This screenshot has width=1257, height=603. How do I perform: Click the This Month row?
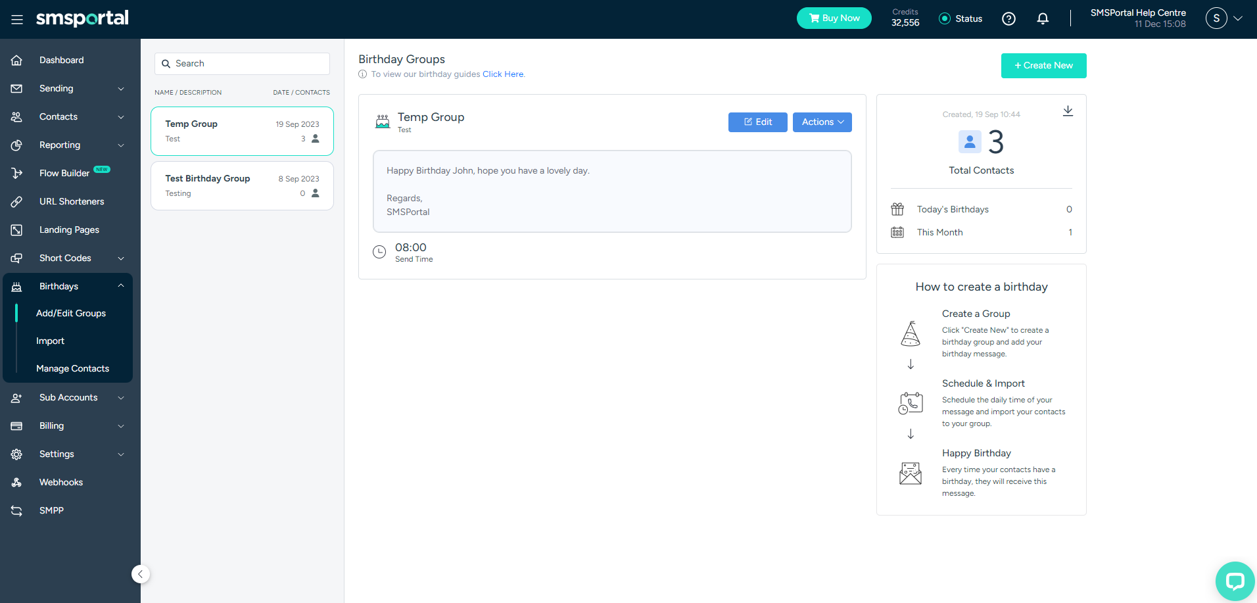tap(981, 232)
